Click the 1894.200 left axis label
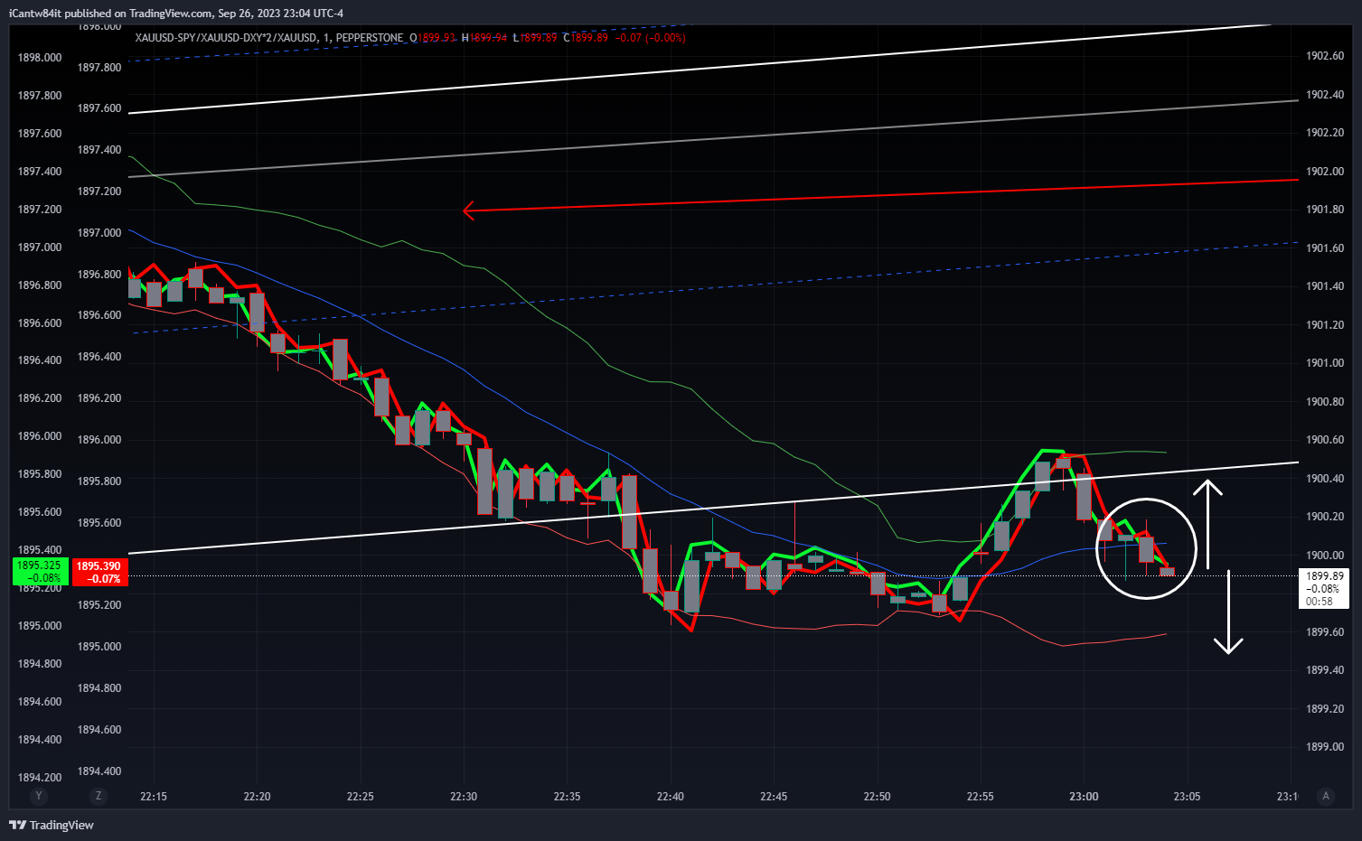The height and width of the screenshot is (841, 1362). coord(40,778)
